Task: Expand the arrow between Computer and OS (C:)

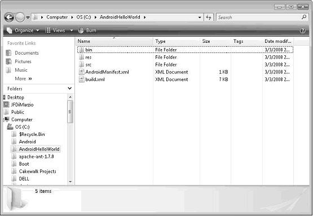Action: [x=72, y=17]
